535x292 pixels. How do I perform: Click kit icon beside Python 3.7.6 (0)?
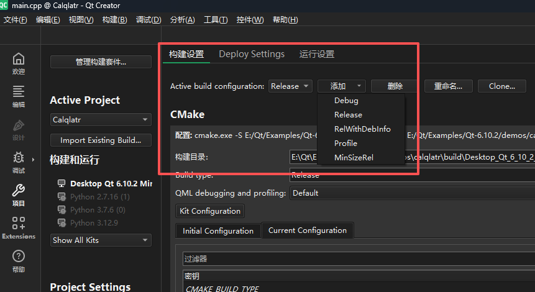(62, 210)
